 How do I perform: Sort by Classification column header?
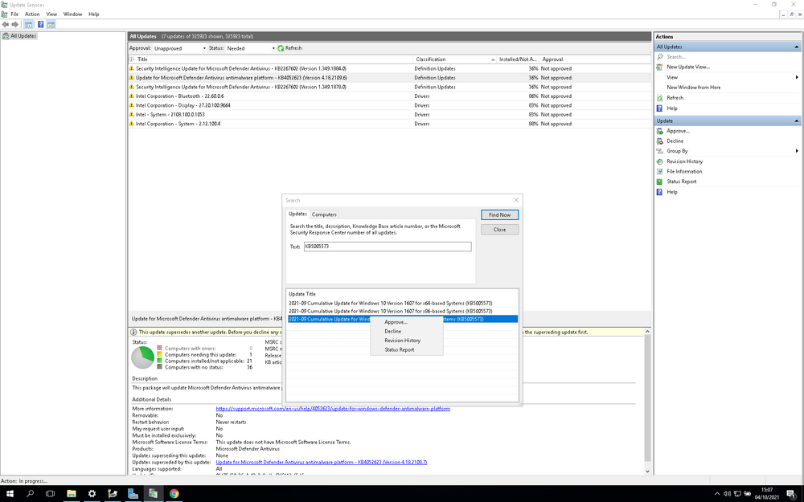click(x=453, y=59)
